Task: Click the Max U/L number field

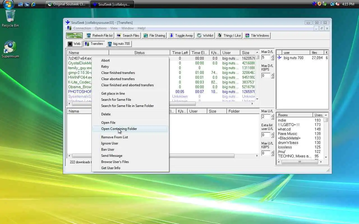Action: pyautogui.click(x=266, y=117)
